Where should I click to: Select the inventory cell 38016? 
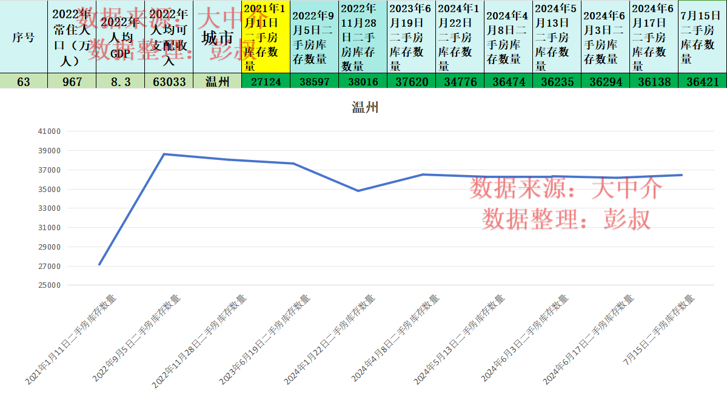(x=363, y=81)
